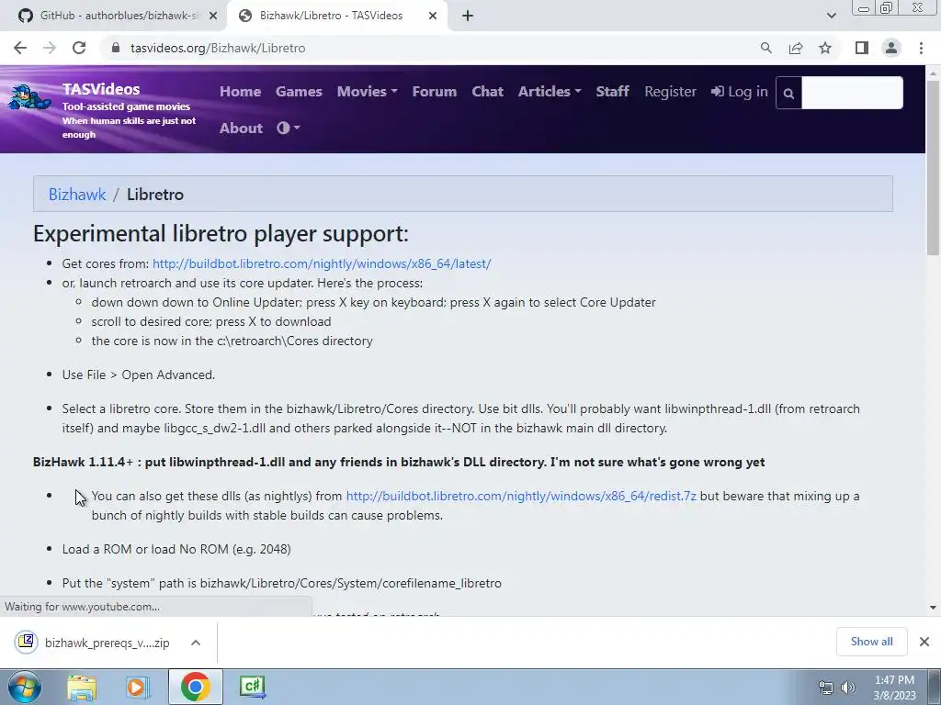
Task: Click the browser forward arrow
Action: (50, 48)
